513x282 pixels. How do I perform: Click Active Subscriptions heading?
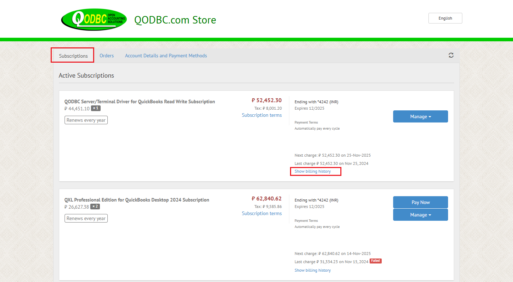click(86, 75)
